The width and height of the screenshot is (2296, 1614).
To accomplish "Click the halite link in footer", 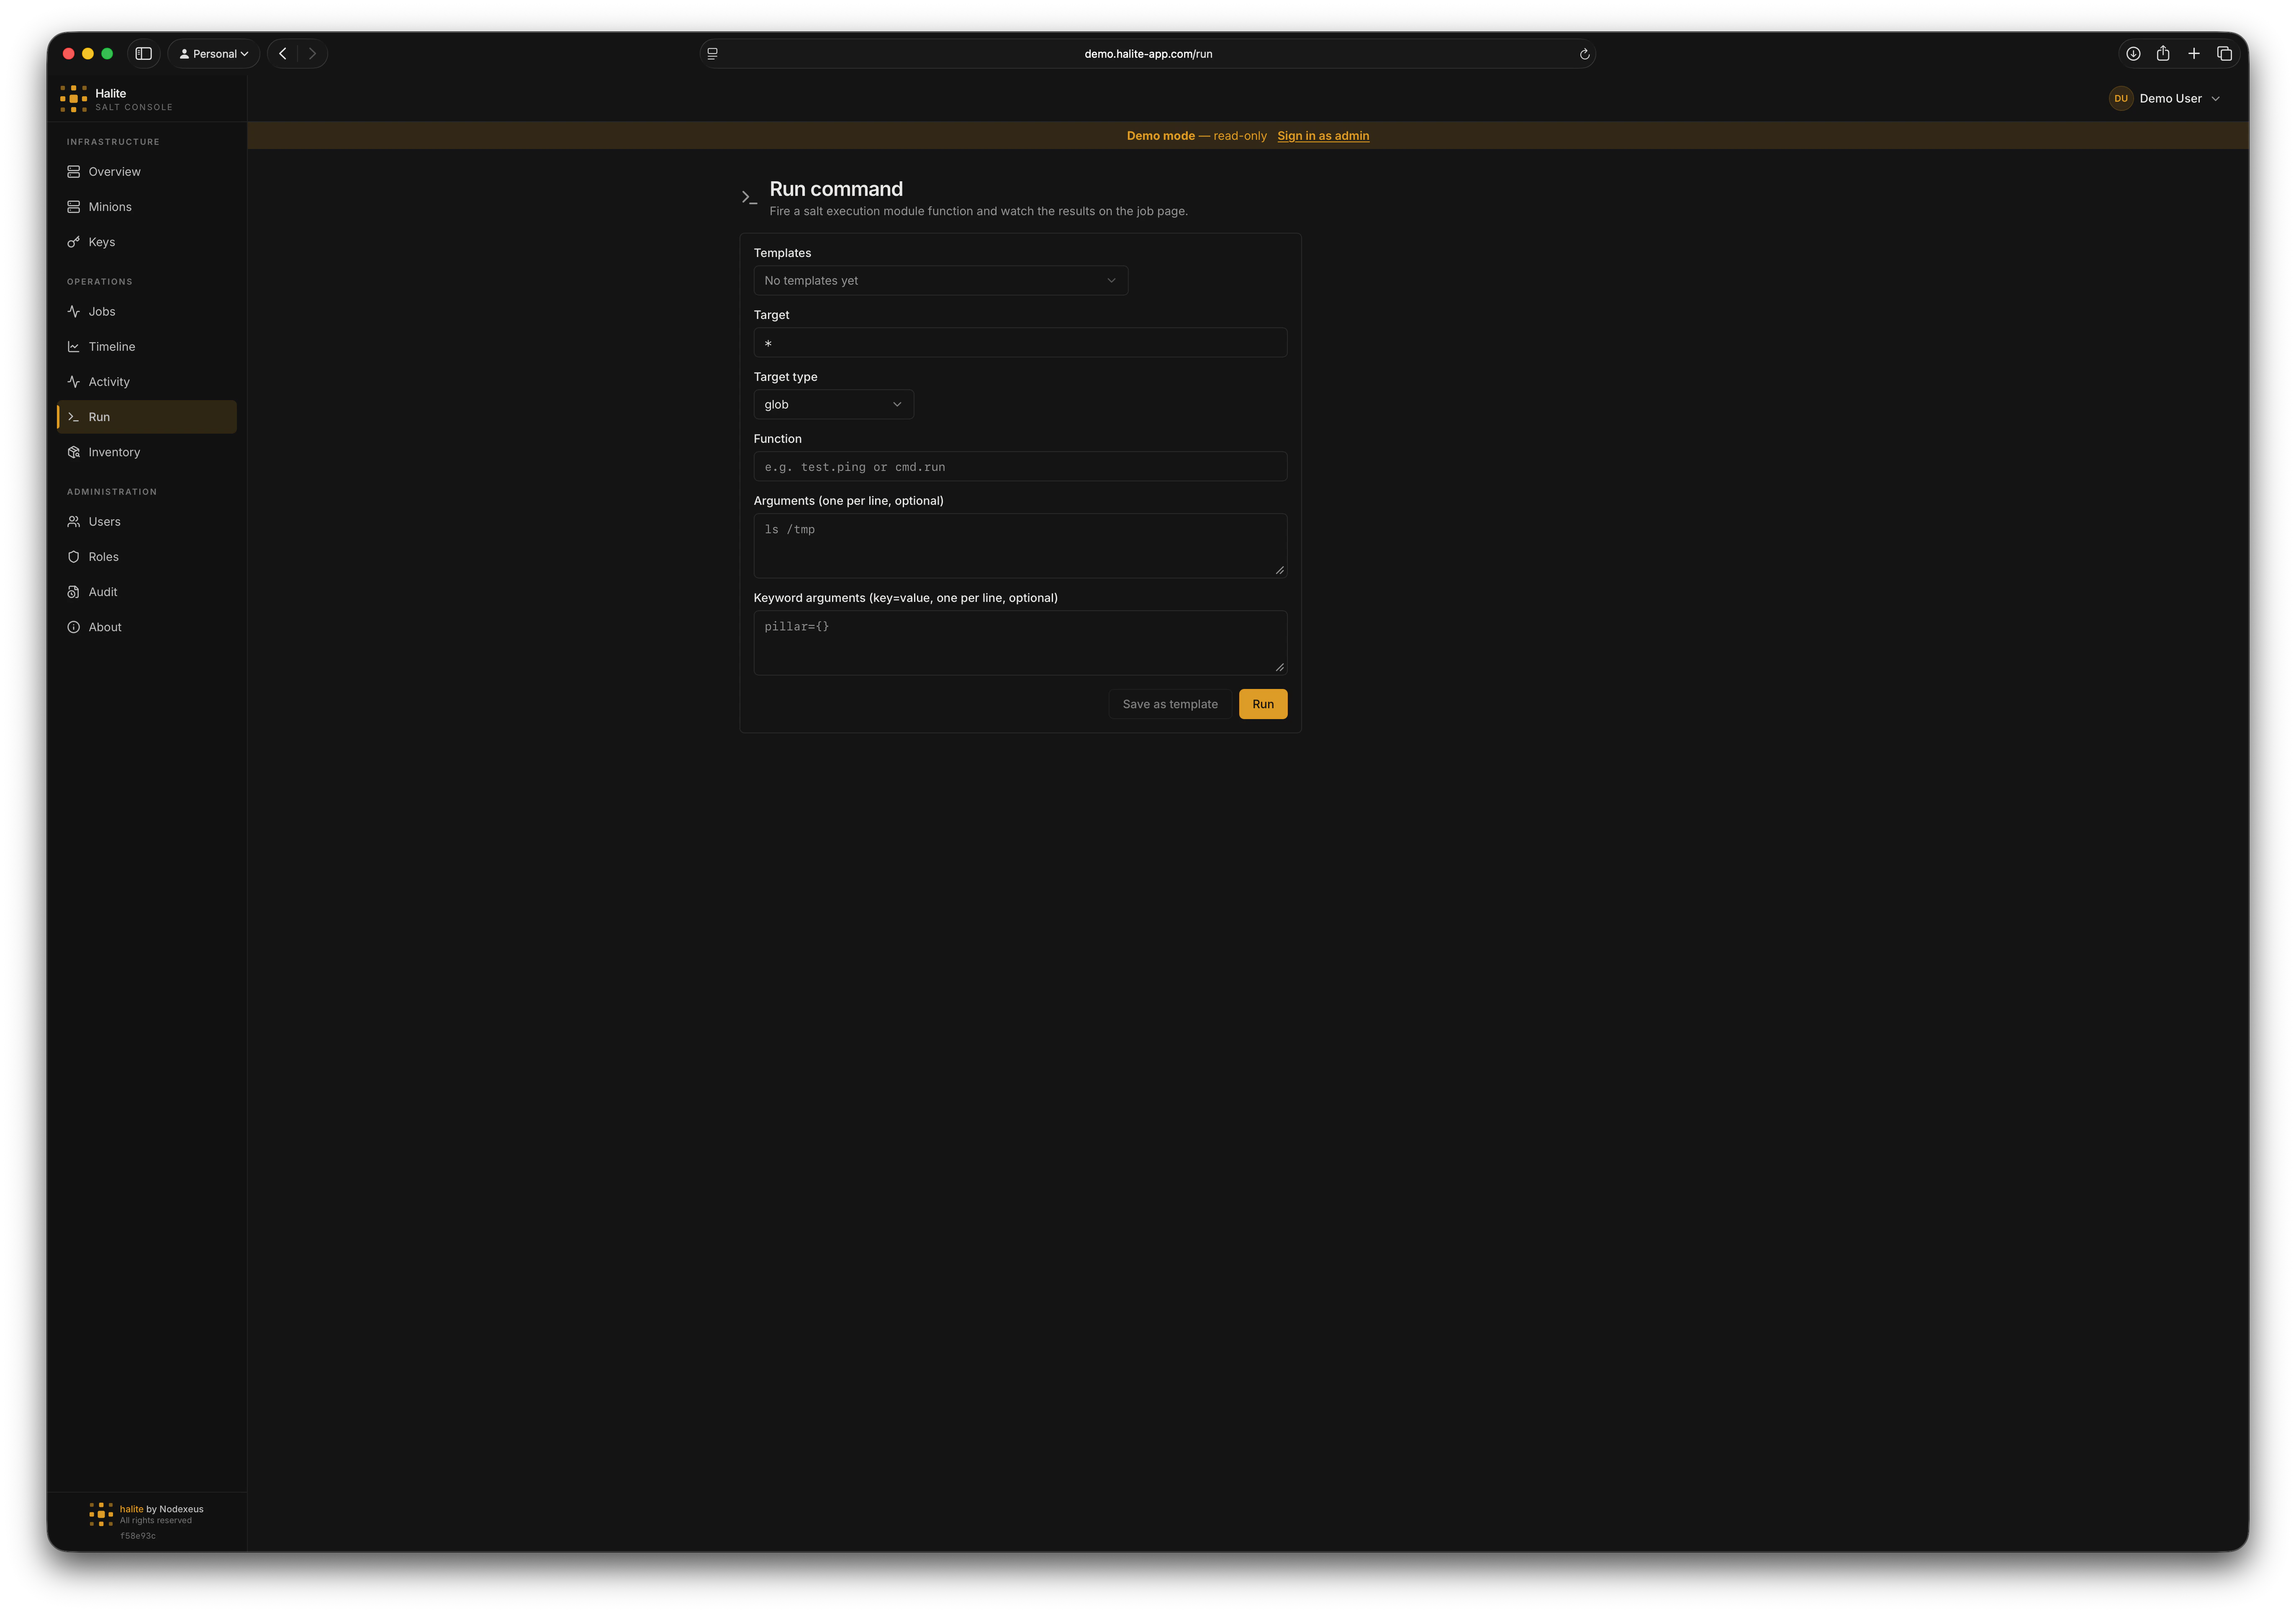I will 131,1509.
